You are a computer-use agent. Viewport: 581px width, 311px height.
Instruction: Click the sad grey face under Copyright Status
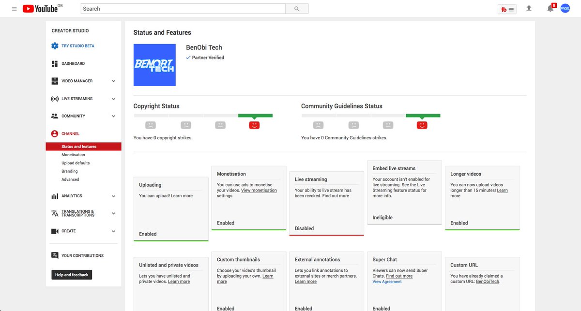(x=151, y=125)
